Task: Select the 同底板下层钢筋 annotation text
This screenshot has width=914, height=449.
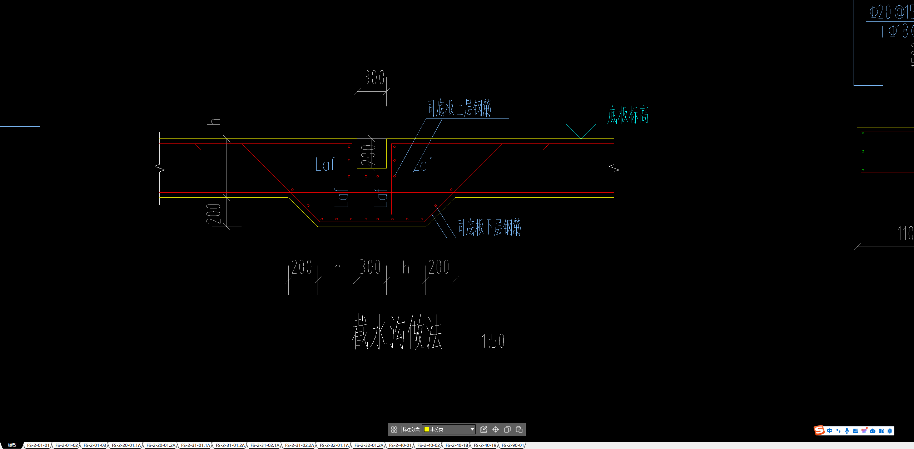Action: click(489, 227)
